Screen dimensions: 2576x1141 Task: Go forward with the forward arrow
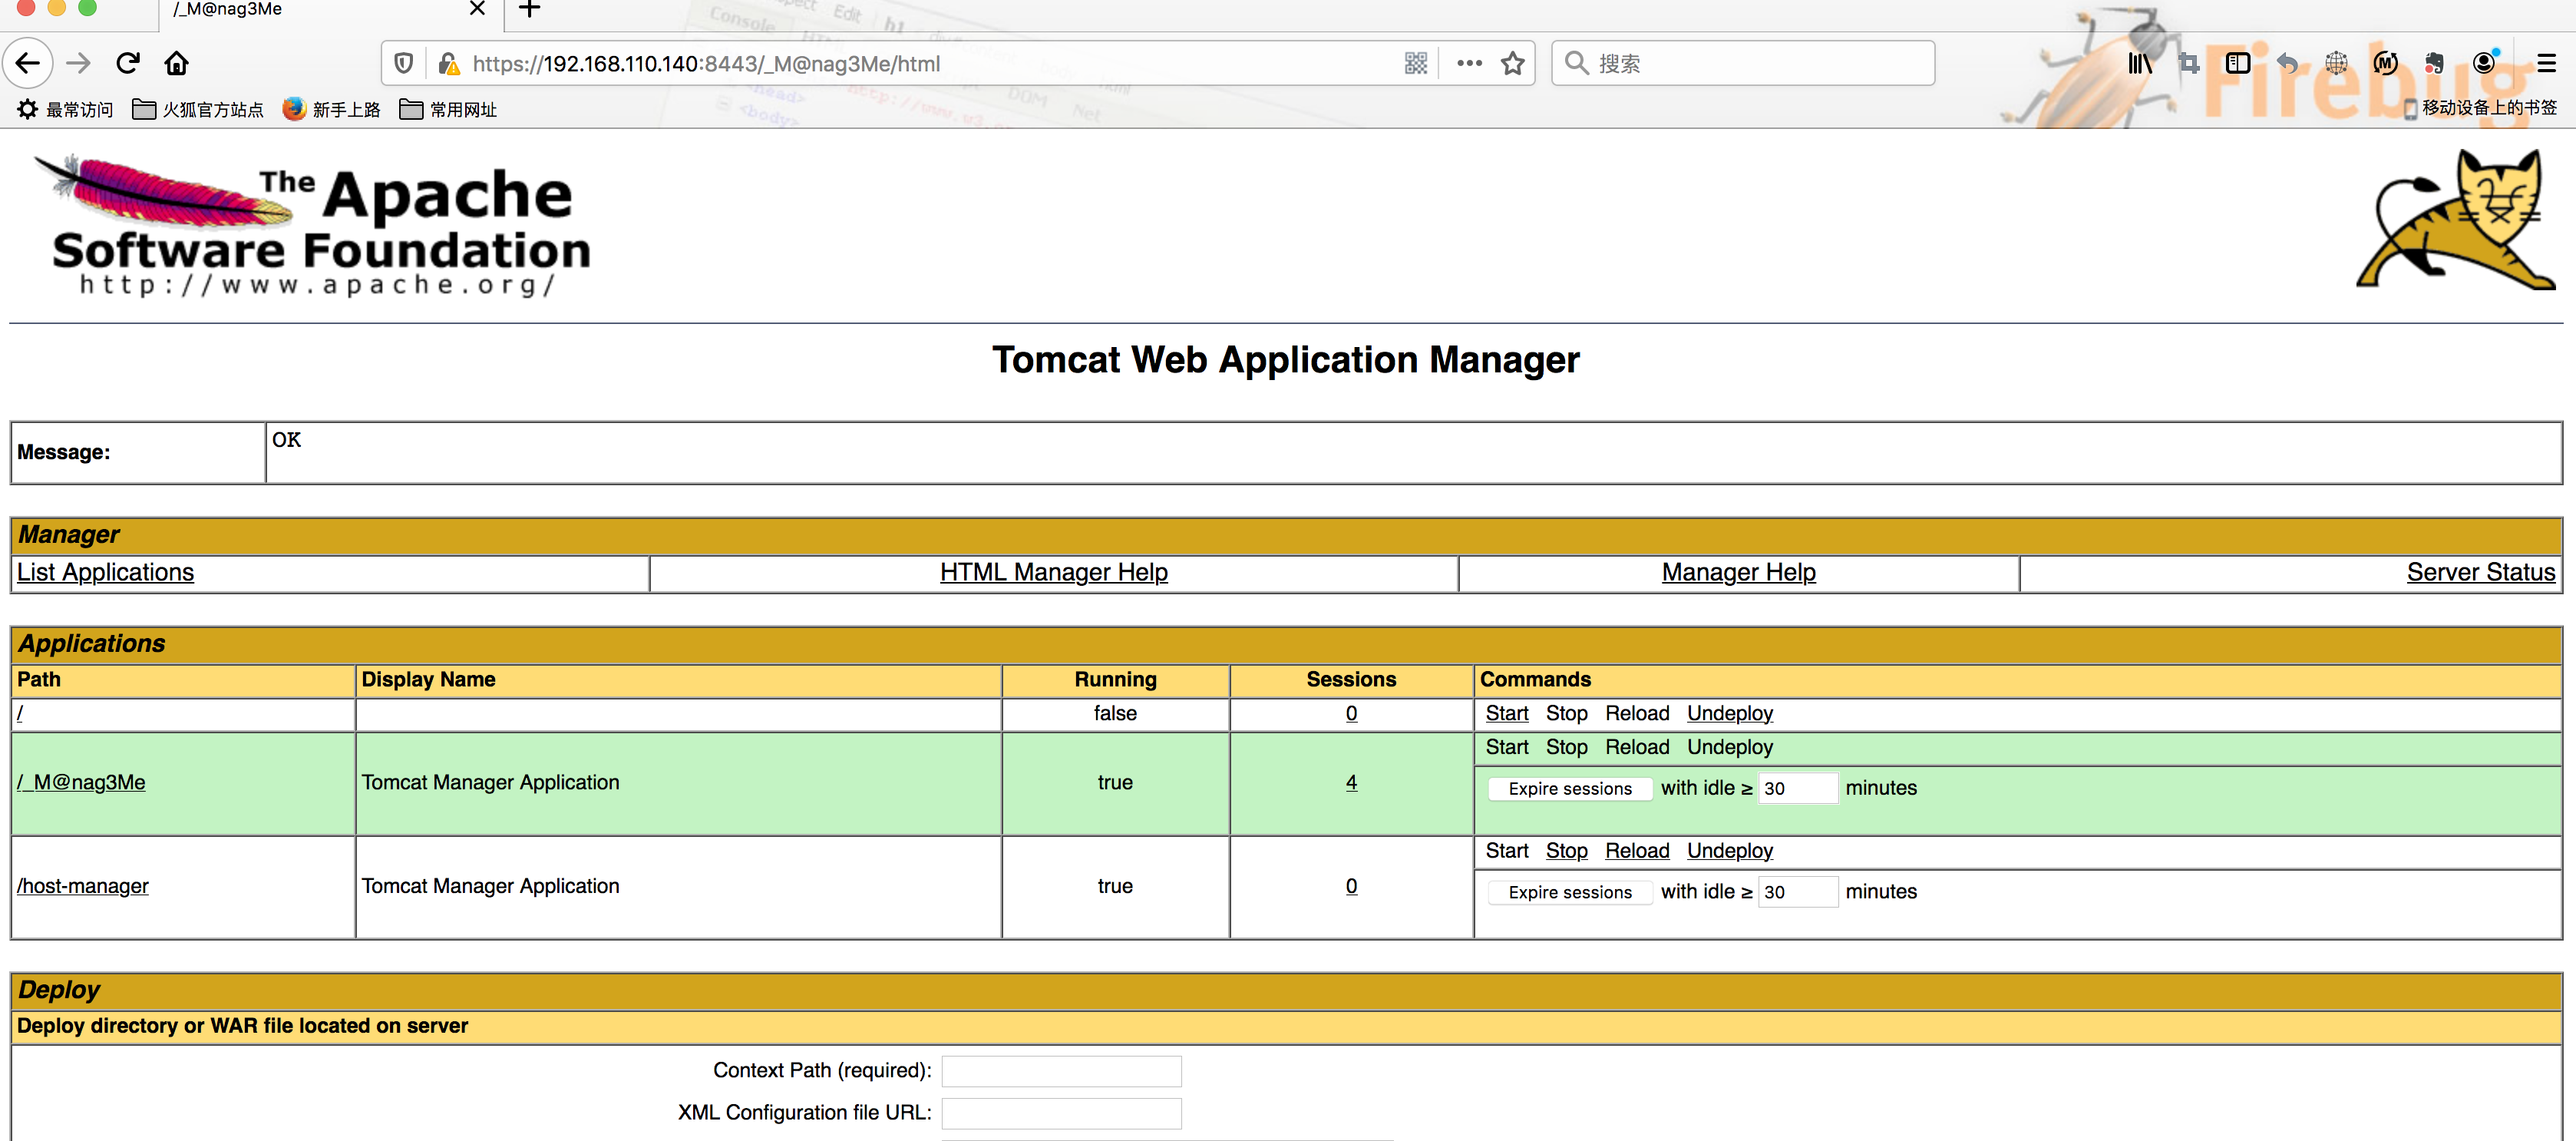click(x=78, y=64)
